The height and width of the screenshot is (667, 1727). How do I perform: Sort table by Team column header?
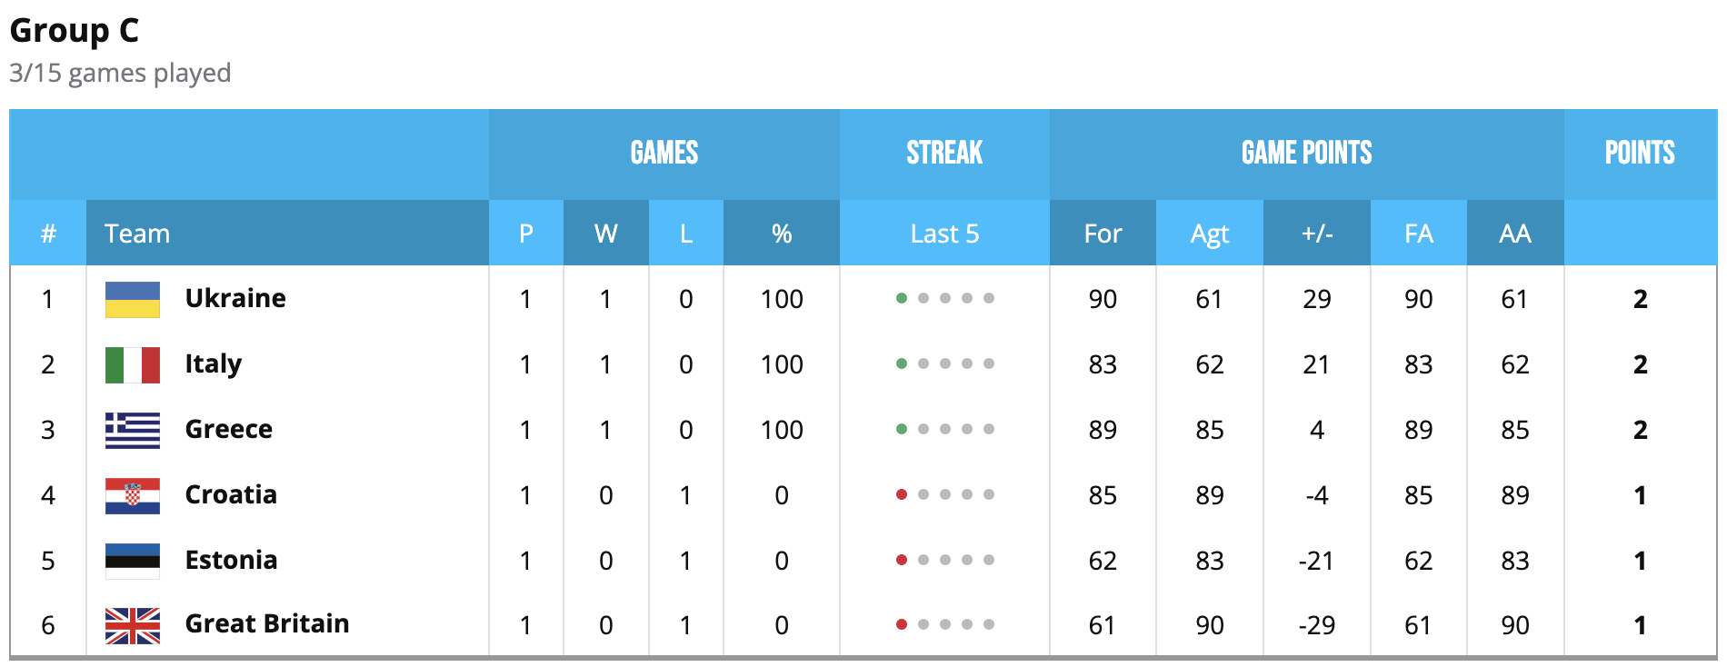coord(137,234)
